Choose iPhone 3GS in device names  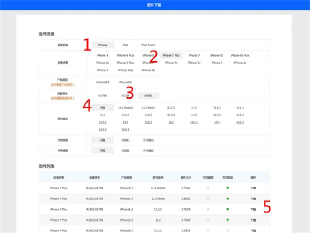125,70
